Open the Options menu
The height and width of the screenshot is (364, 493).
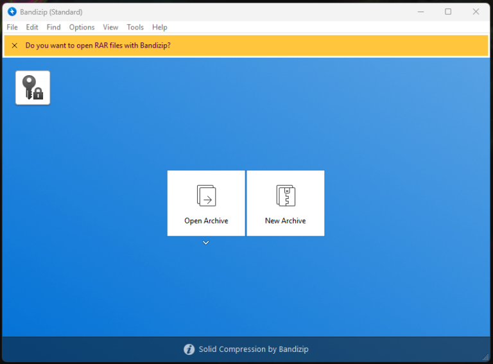(x=82, y=28)
